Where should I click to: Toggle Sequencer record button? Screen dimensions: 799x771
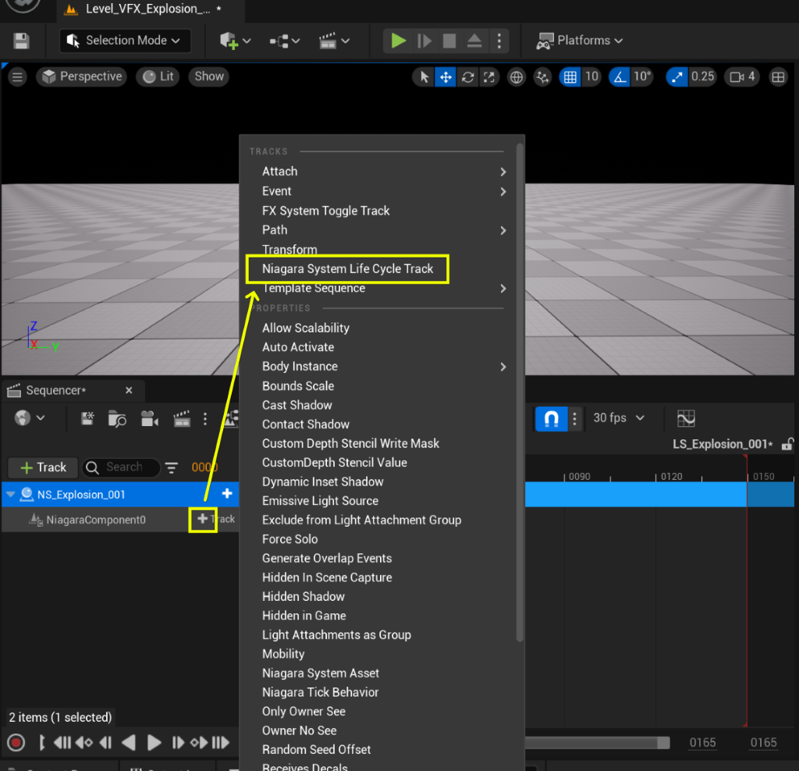tap(16, 742)
